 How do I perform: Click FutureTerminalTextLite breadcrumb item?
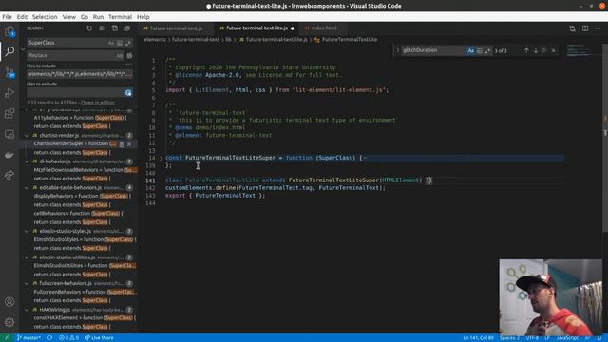[x=346, y=40]
